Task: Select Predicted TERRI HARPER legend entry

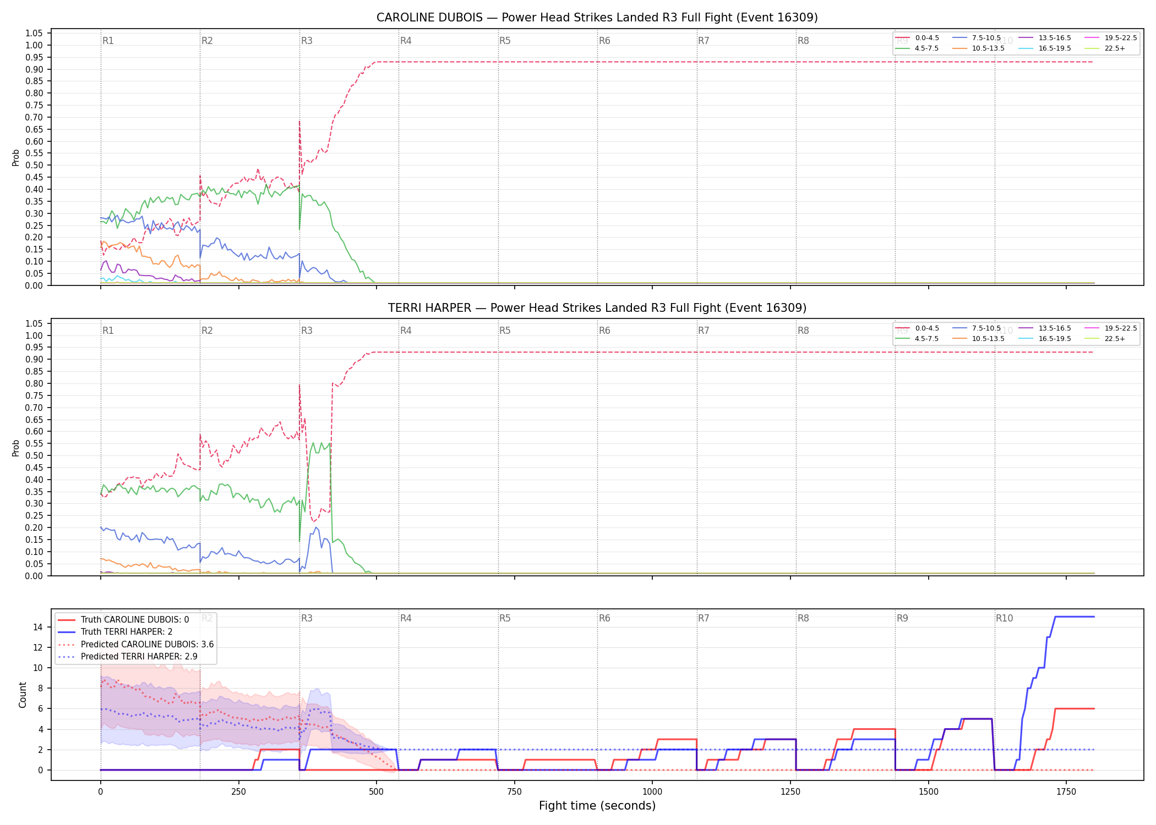Action: tap(128, 657)
